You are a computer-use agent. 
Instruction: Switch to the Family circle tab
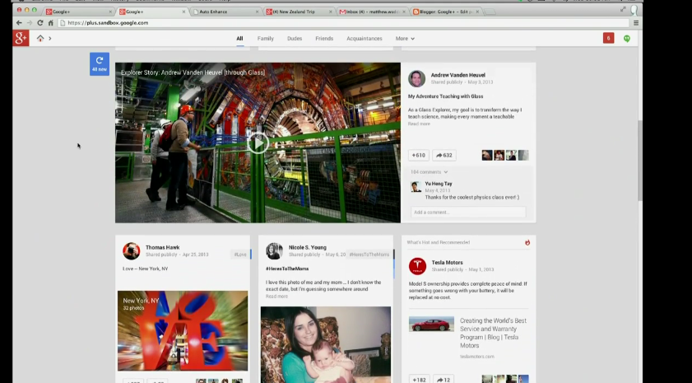[x=266, y=39]
